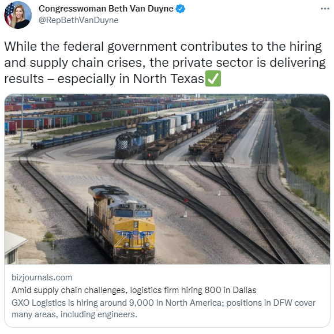Click the blue verified badge icon
334x334 pixels.
181,9
